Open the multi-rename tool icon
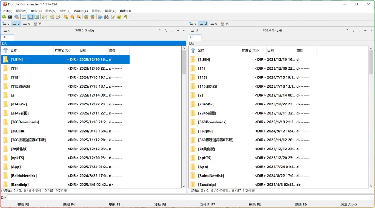375x208 pixels. tap(100, 17)
